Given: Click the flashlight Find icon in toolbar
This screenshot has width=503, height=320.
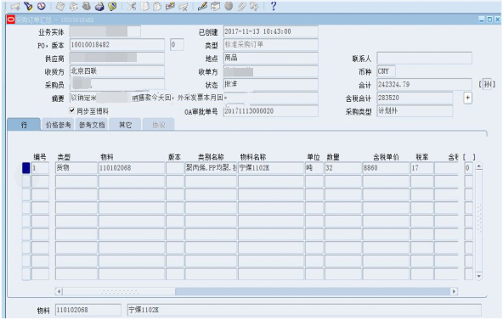Looking at the screenshot, I should coord(28,6).
